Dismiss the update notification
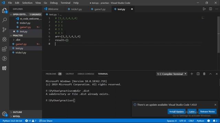Viewport: 220px width, 123px height. pyautogui.click(x=216, y=105)
